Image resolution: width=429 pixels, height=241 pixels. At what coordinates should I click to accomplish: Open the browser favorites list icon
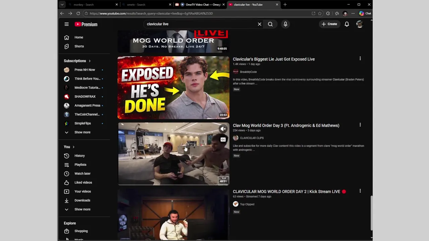click(x=337, y=13)
